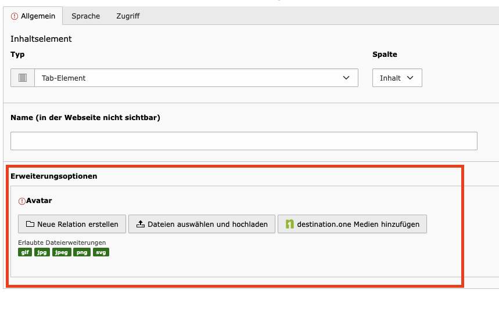Expand the Spalte dropdown set to Inhalt
Viewport: 499px width, 315px height.
click(x=397, y=78)
